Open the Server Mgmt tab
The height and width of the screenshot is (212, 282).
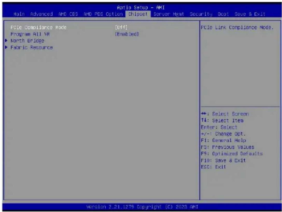pyautogui.click(x=169, y=14)
